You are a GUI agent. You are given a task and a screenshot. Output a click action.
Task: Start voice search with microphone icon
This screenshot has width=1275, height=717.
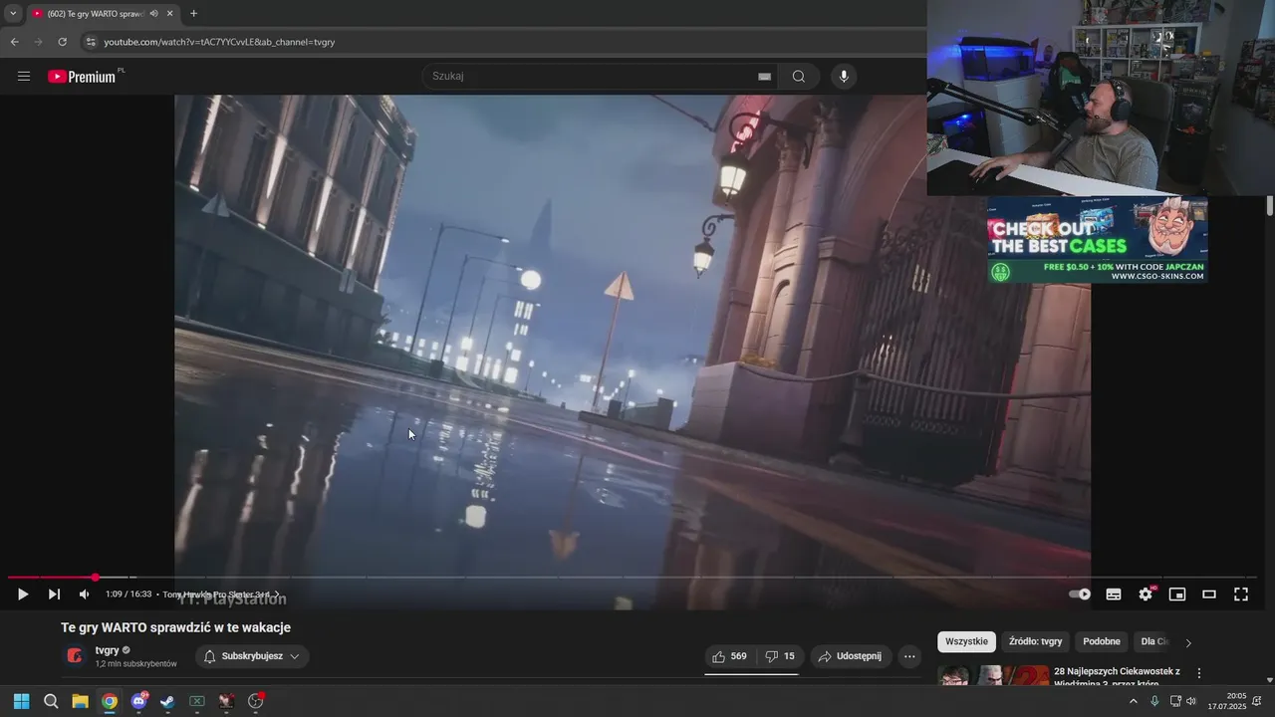click(x=844, y=77)
